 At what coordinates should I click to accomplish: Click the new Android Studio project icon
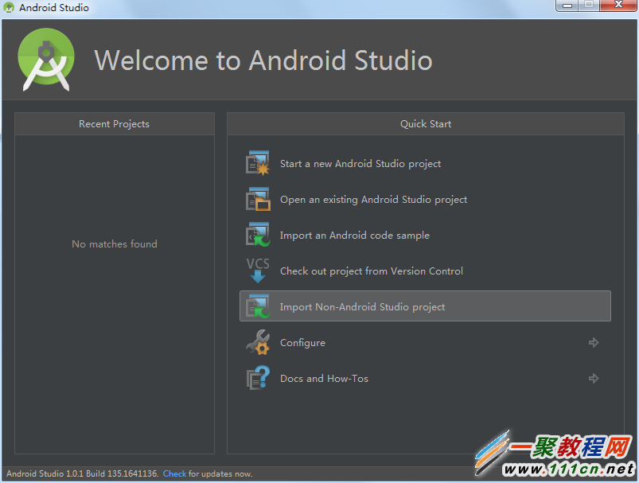[x=258, y=163]
